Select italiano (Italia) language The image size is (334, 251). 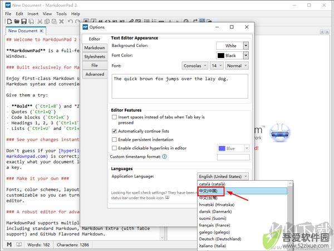click(x=242, y=245)
